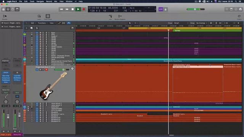Viewport: 244px width, 137px height.
Task: Toggle the Show Automation button
Action: [59, 23]
